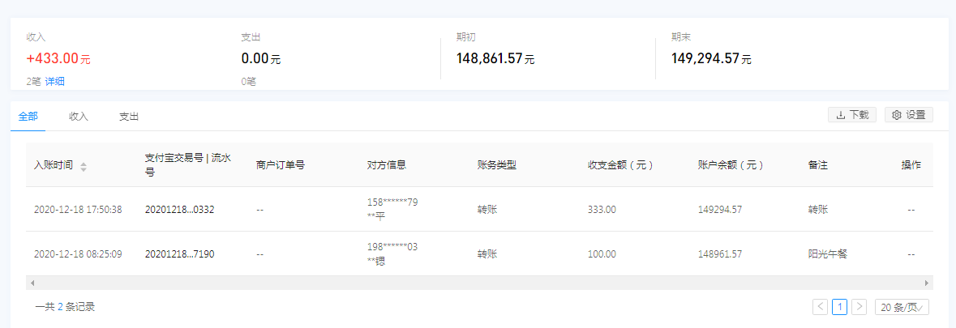Click the 收支金额（元）column header
Viewport: 956px width, 328px height.
(620, 165)
